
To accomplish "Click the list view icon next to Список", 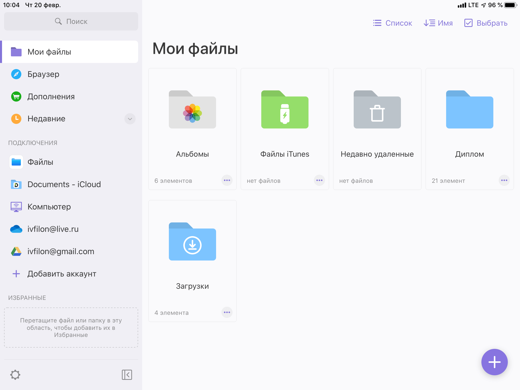I will pyautogui.click(x=377, y=23).
